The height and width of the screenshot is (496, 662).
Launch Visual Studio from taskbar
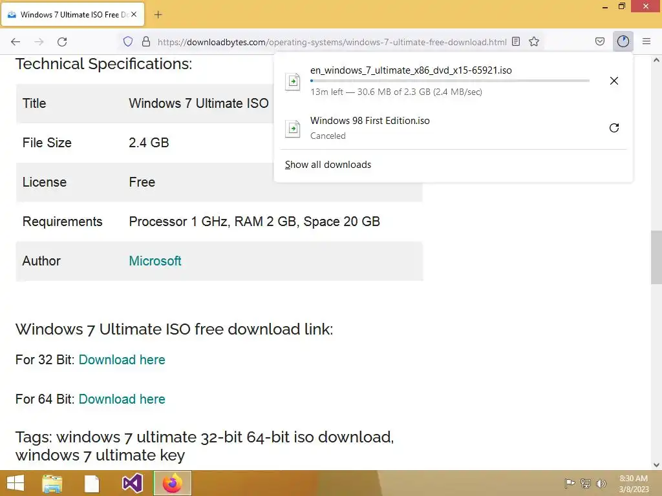[132, 483]
